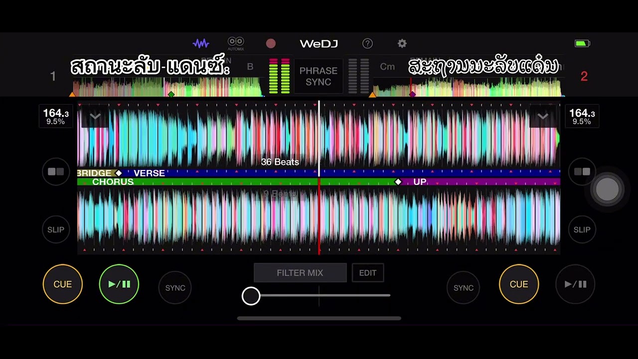Click the white diamond marker before UP
The width and height of the screenshot is (638, 359).
(x=398, y=182)
